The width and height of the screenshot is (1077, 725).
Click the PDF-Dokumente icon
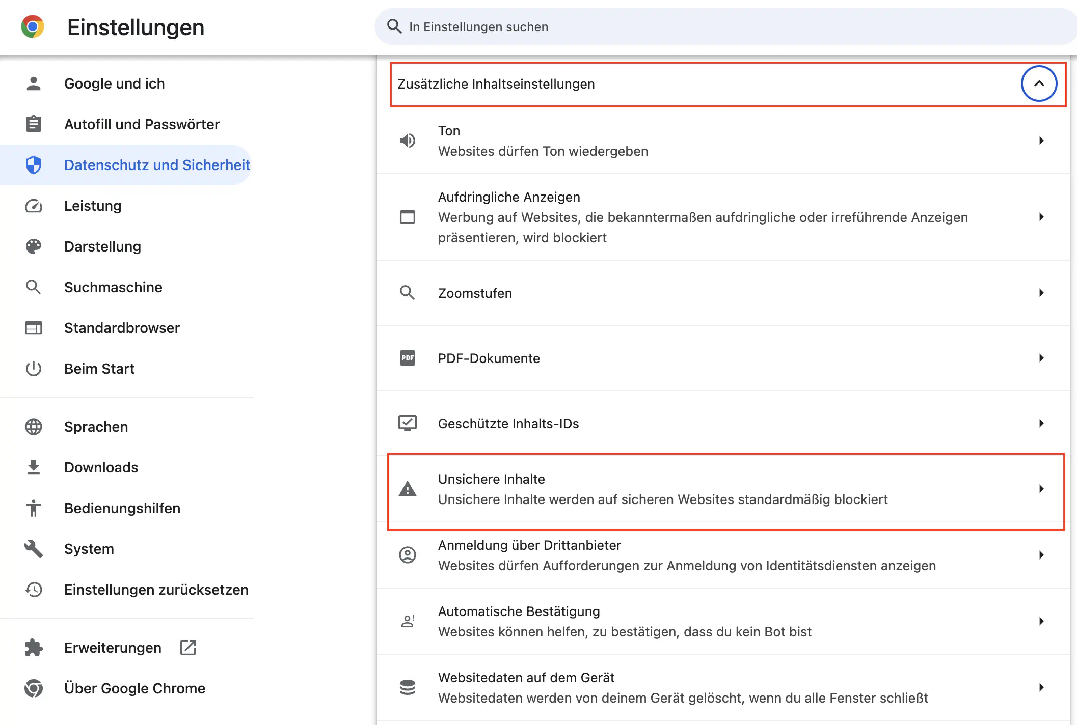click(407, 358)
